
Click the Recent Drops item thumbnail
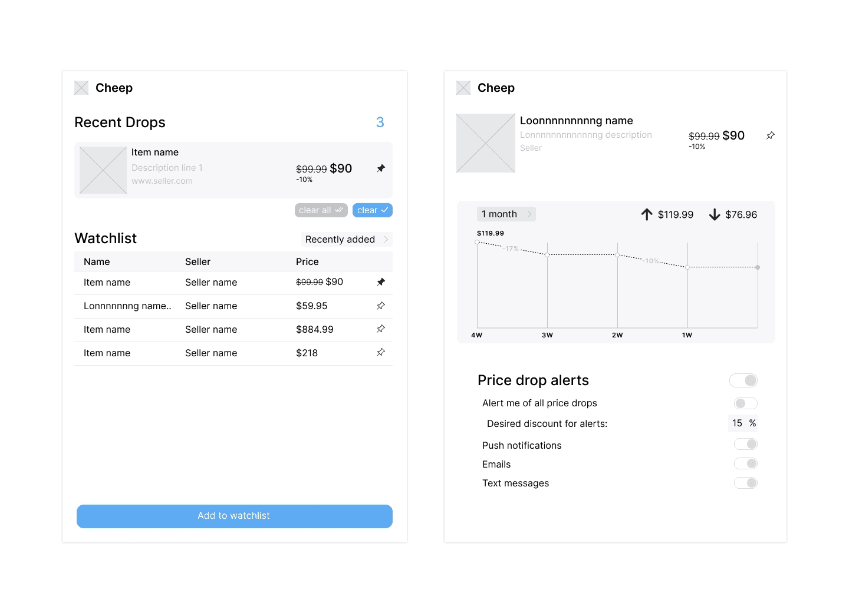click(103, 170)
